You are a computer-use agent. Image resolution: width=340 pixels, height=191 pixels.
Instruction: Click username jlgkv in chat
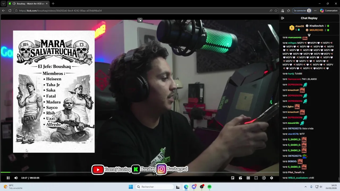[x=291, y=107]
